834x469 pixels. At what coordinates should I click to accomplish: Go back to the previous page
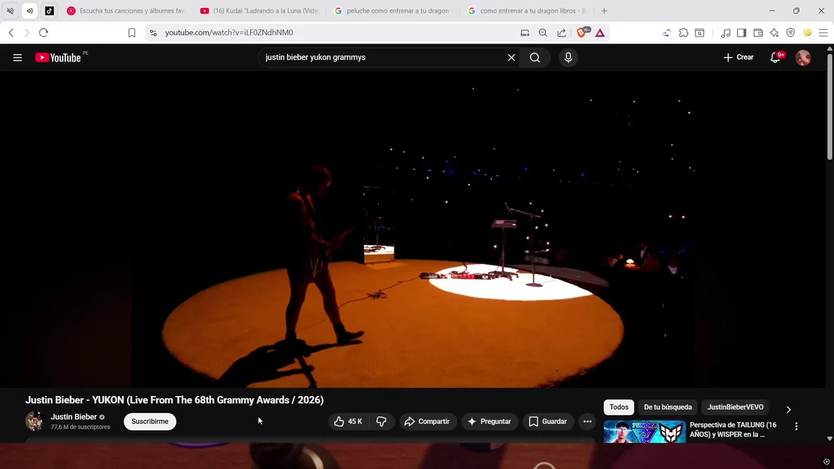coord(11,33)
